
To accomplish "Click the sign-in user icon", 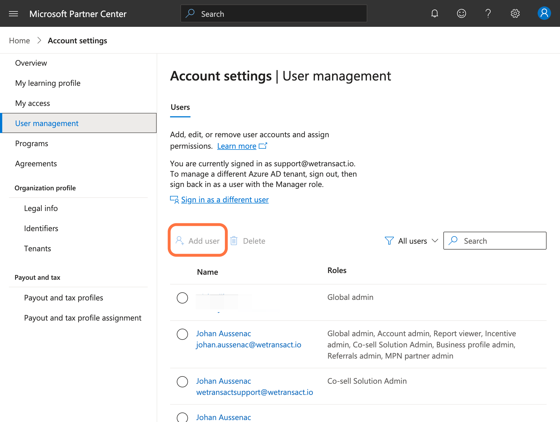I will [x=175, y=200].
